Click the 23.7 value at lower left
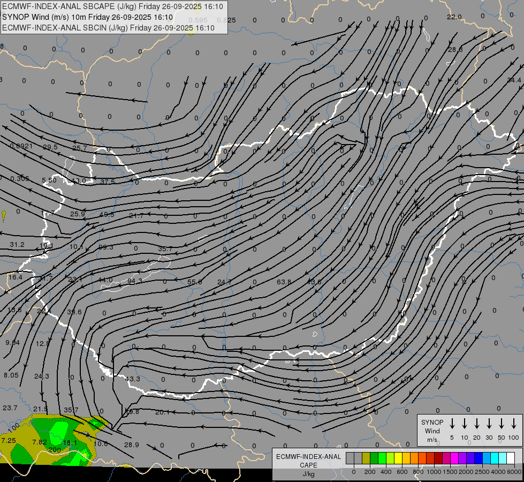 [10, 408]
